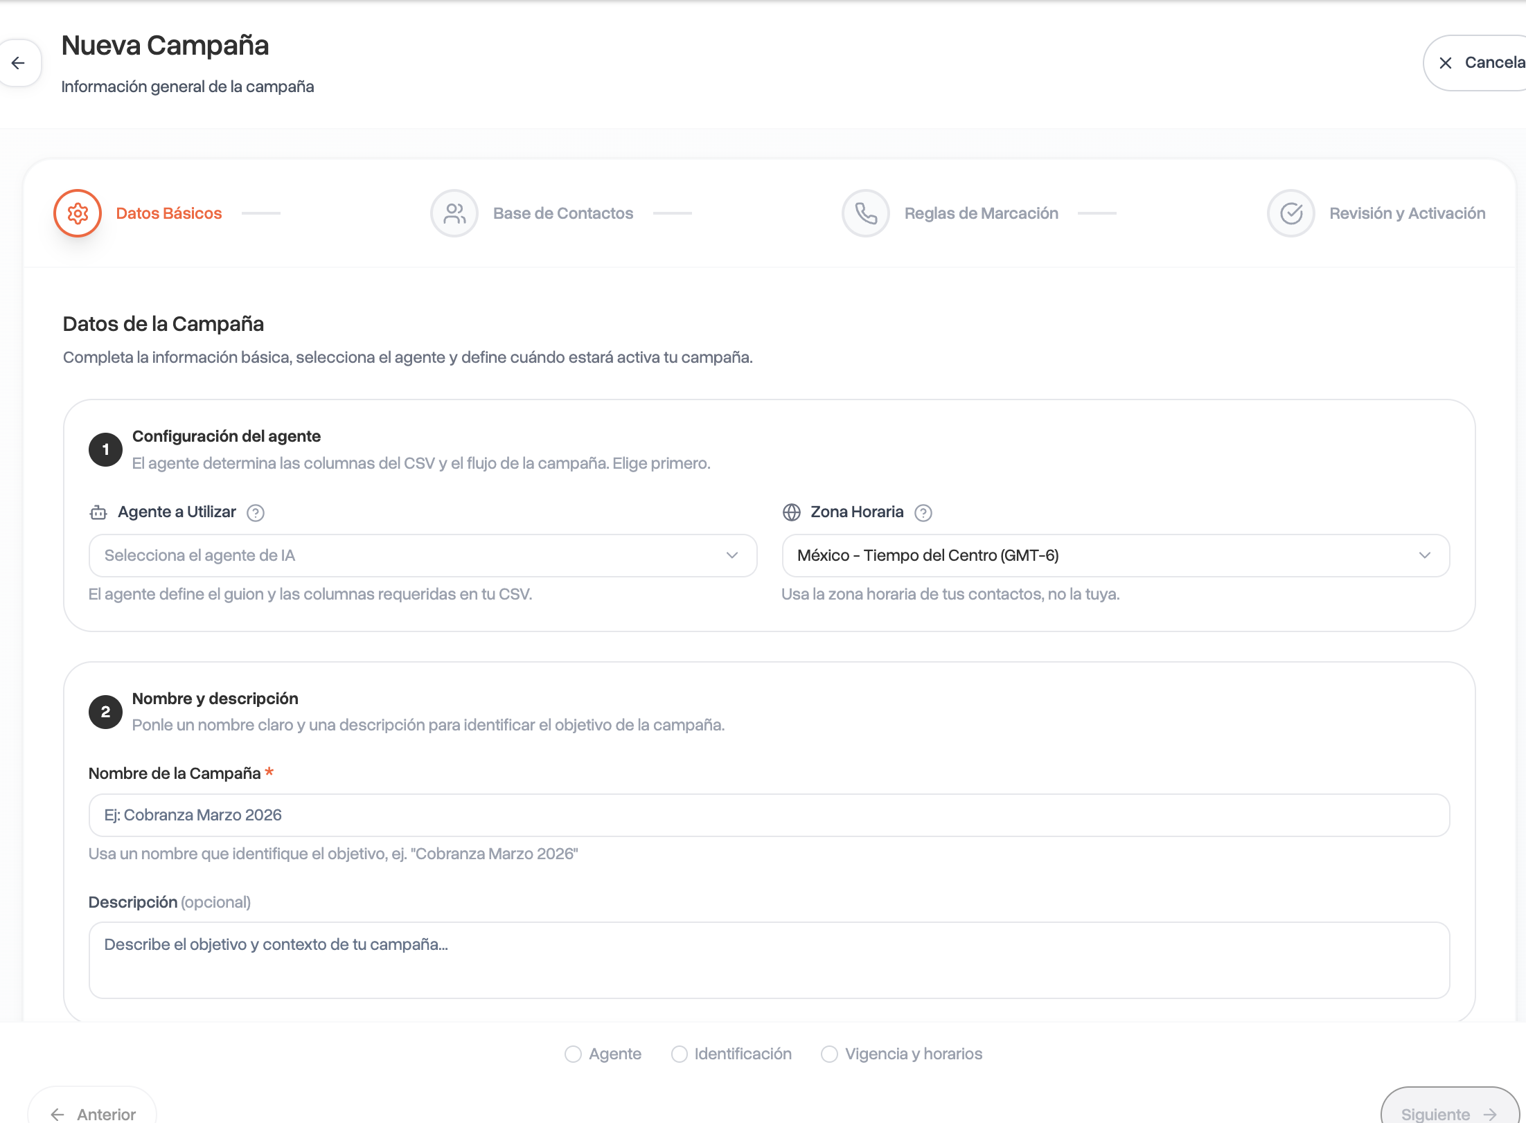
Task: Click help icon beside Zona Horaria
Action: tap(923, 513)
